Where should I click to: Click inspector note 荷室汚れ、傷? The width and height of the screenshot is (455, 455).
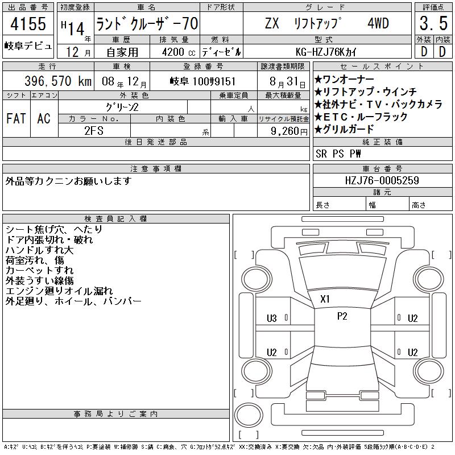click(35, 260)
